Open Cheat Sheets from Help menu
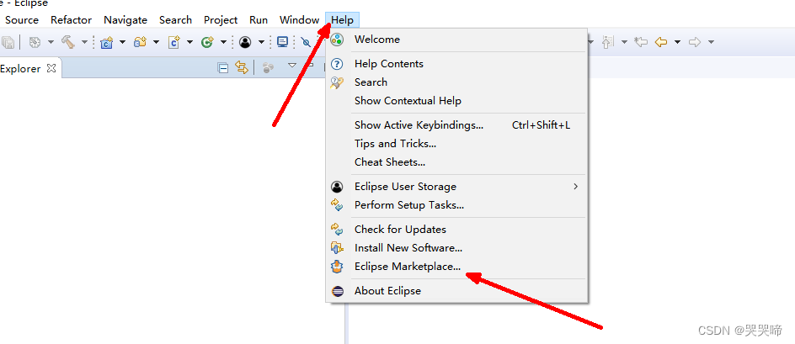795x344 pixels. (456, 162)
